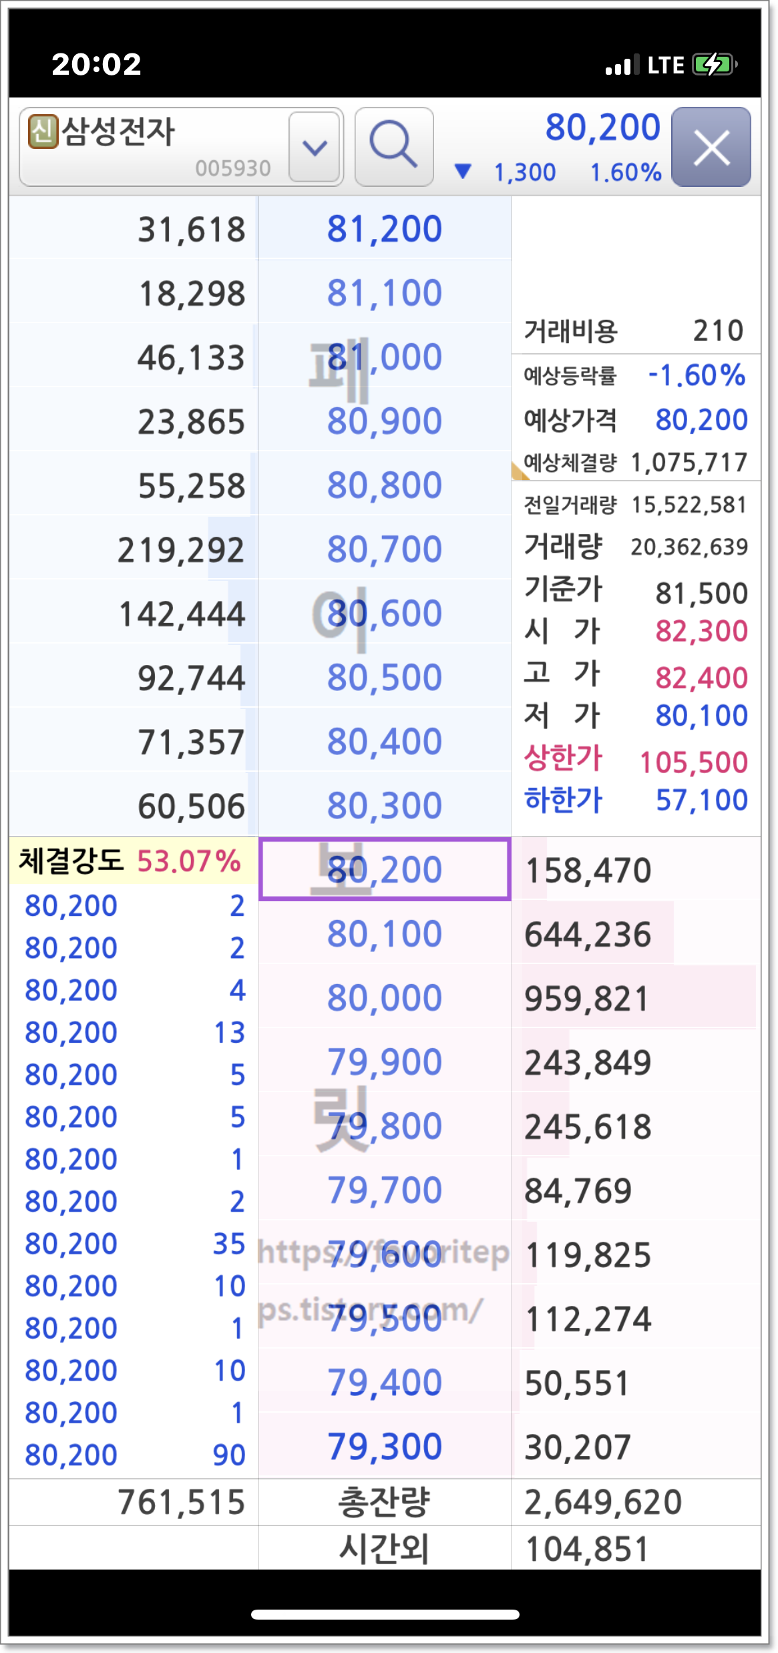Select ask price 80,400

tap(385, 742)
